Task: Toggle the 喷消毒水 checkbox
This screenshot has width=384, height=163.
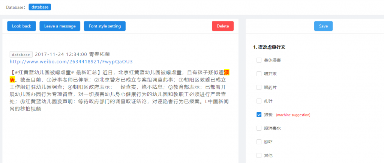Action: (x=259, y=128)
